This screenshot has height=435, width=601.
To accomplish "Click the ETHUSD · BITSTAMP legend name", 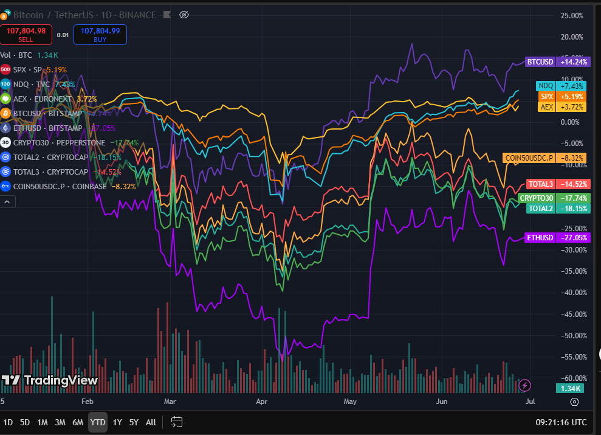I will click(x=47, y=128).
